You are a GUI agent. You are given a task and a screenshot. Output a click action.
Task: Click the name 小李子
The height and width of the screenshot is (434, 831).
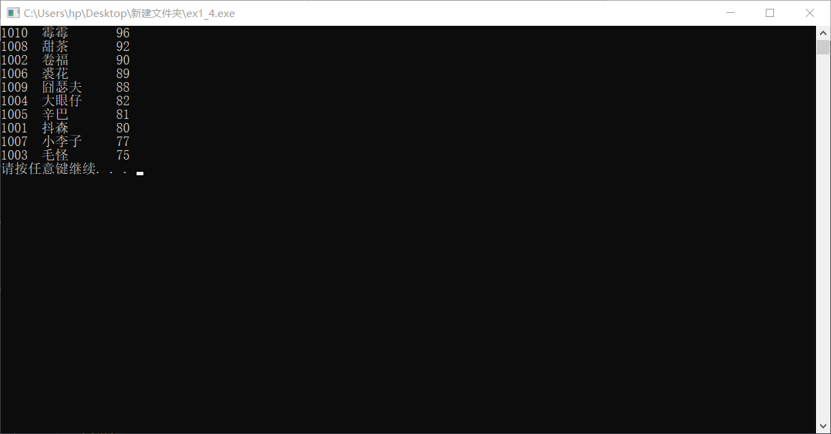(62, 141)
